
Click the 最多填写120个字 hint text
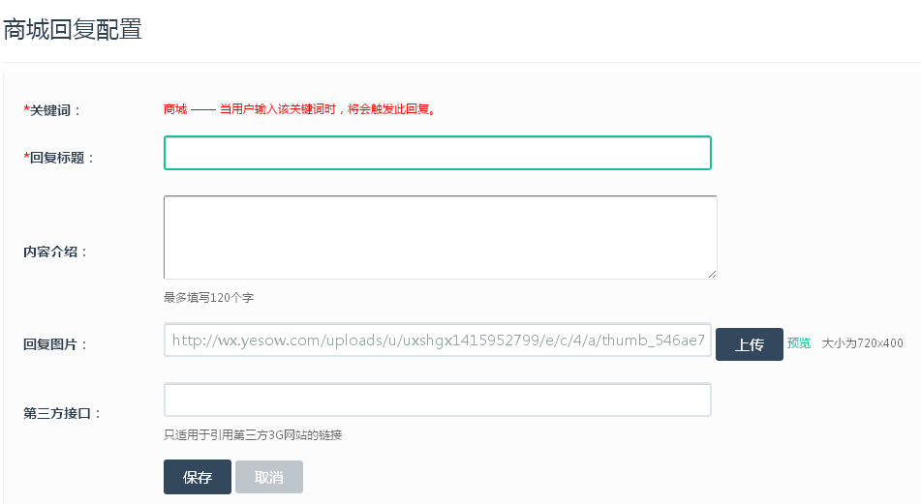pos(208,298)
